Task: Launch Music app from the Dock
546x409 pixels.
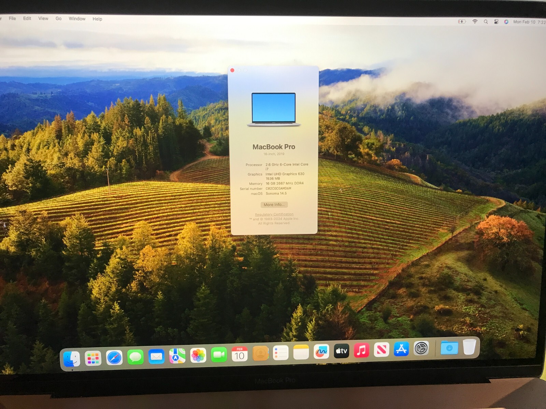Action: 361,350
